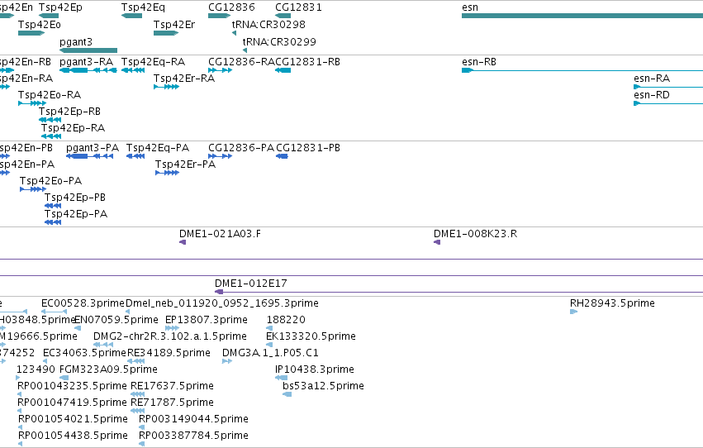
Task: Select the EC34063.5prime EST label
Action: point(84,353)
